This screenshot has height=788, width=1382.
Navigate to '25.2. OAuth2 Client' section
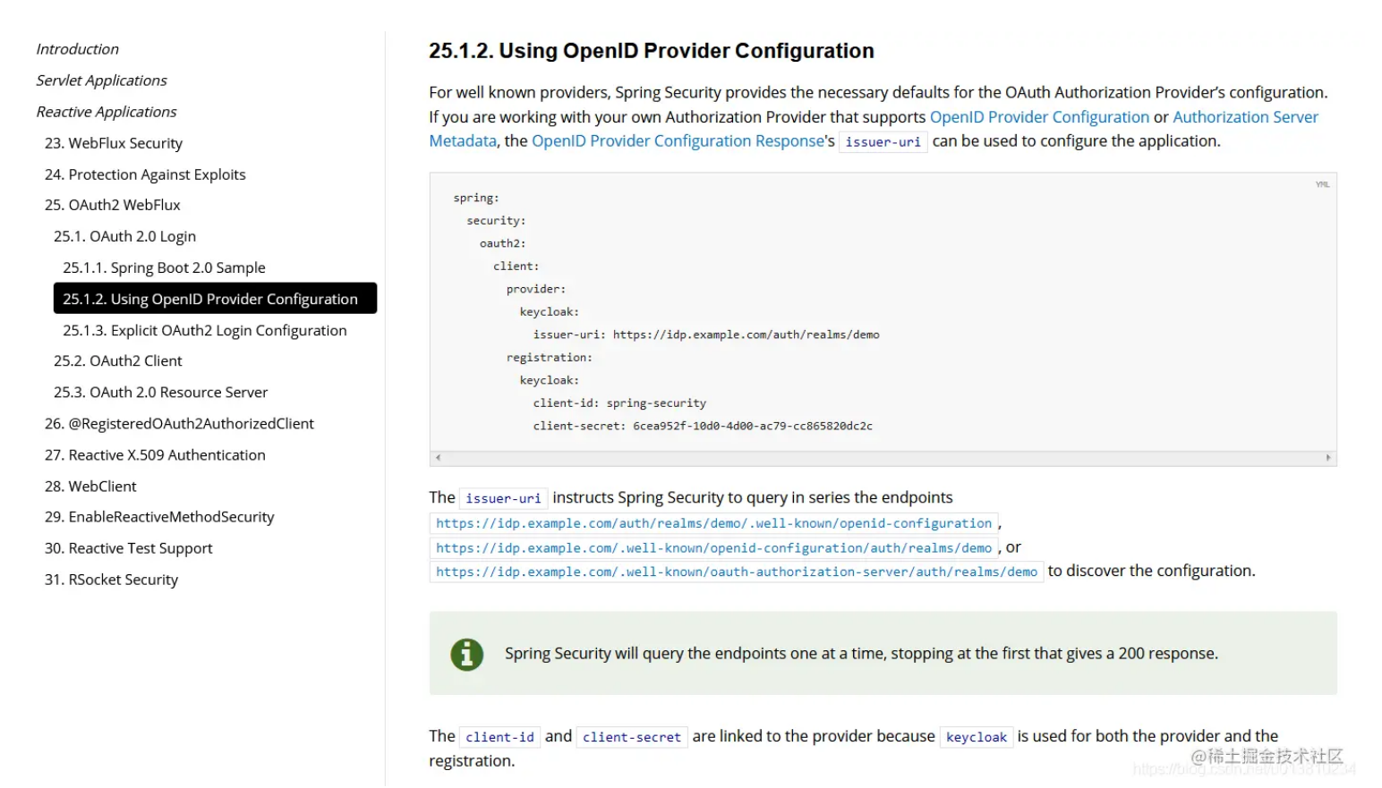(118, 360)
